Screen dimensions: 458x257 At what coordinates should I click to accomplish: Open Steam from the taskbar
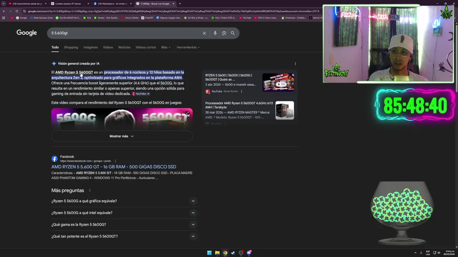pyautogui.click(x=233, y=253)
